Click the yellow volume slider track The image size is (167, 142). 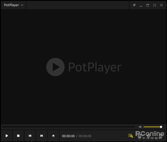pos(152,127)
